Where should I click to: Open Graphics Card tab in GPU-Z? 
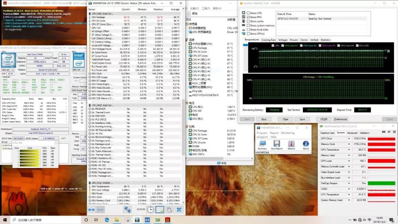coord(327,133)
